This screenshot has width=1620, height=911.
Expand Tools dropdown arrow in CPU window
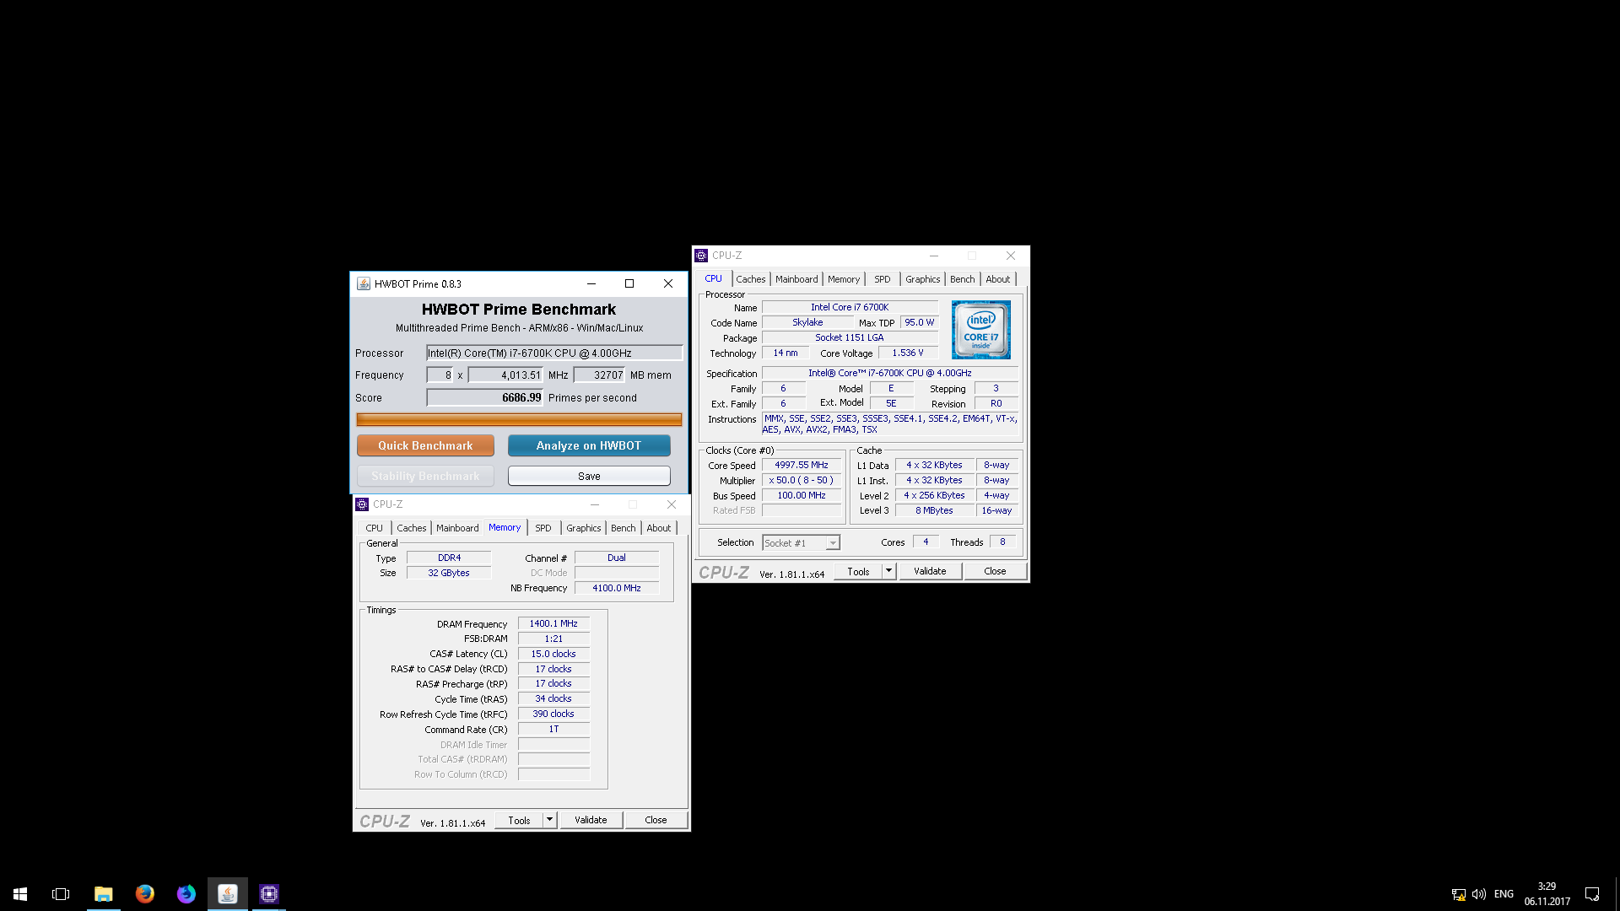tap(888, 571)
